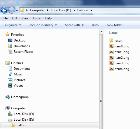Select the Music library icon
Screen dimensions: 140x129
[x=10, y=74]
